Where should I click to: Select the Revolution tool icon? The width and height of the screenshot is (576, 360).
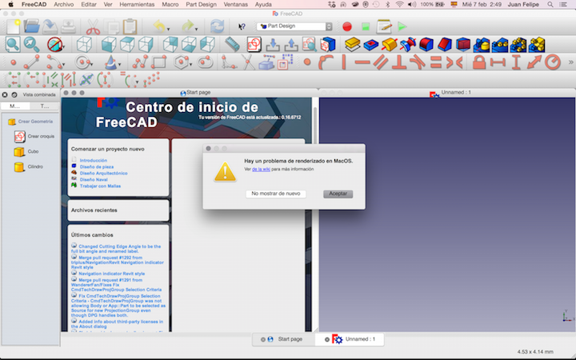click(x=390, y=45)
